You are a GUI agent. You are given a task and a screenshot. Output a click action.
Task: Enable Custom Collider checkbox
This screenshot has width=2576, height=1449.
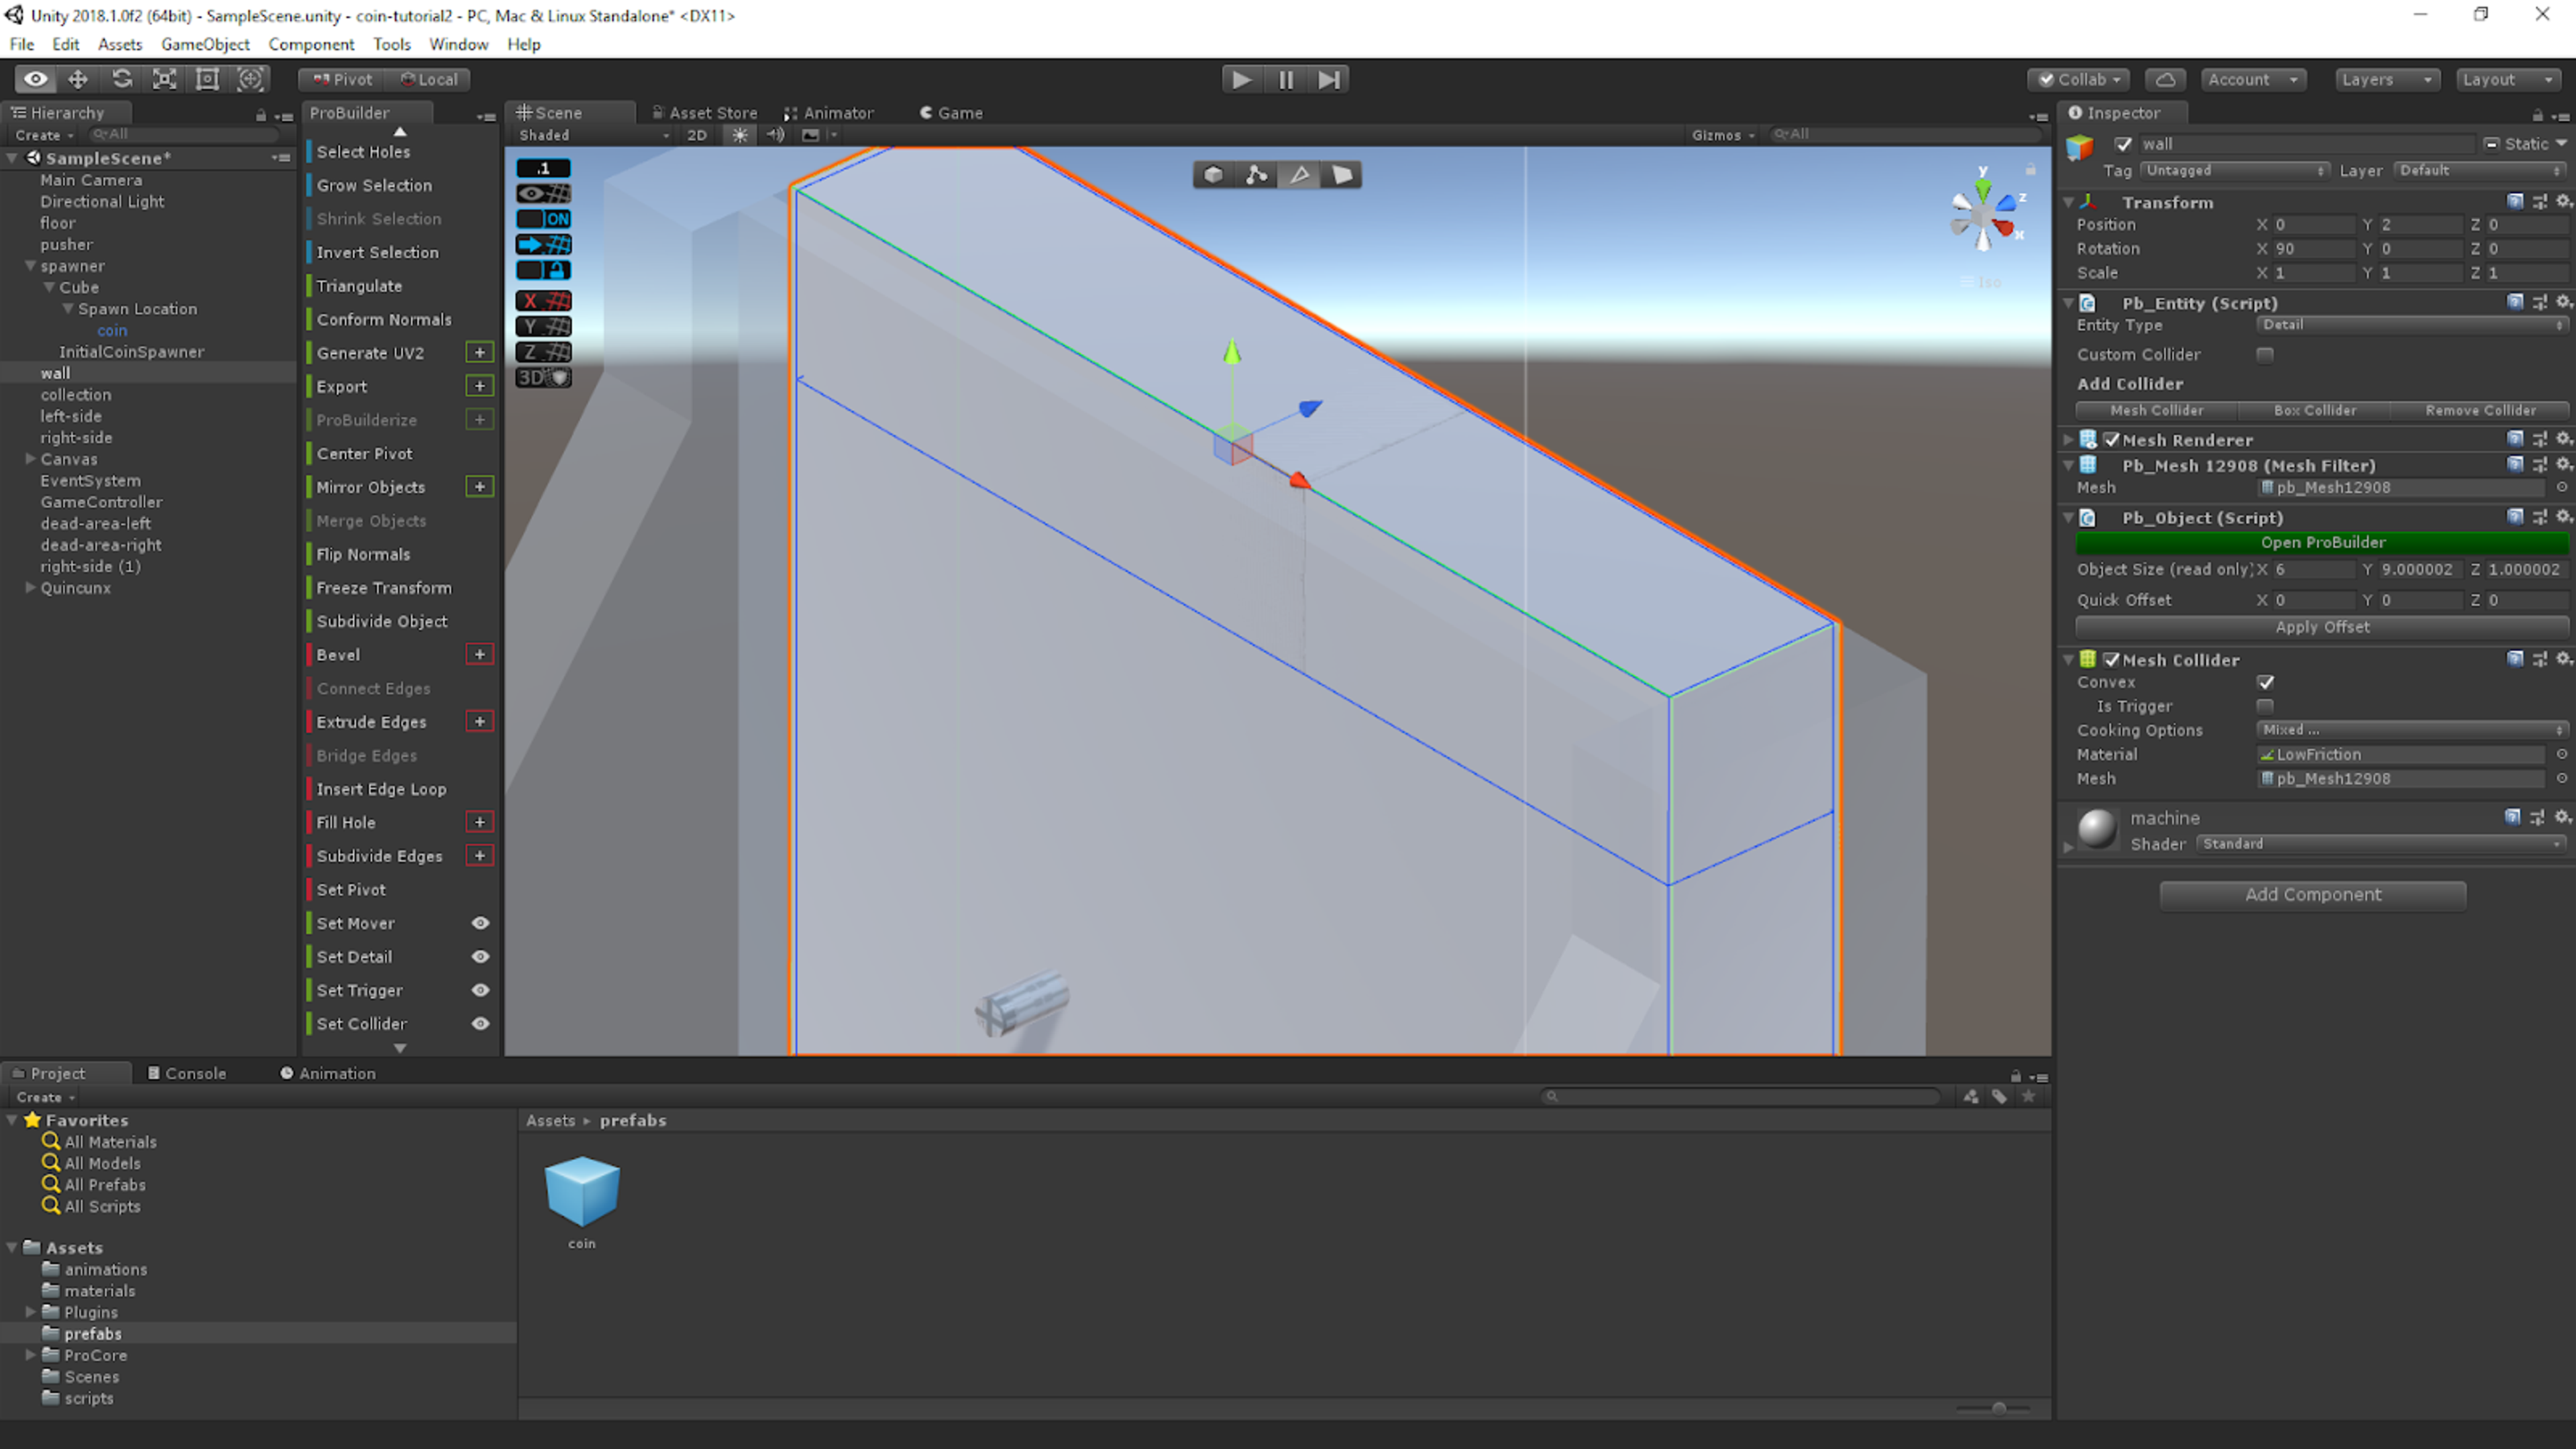2265,355
